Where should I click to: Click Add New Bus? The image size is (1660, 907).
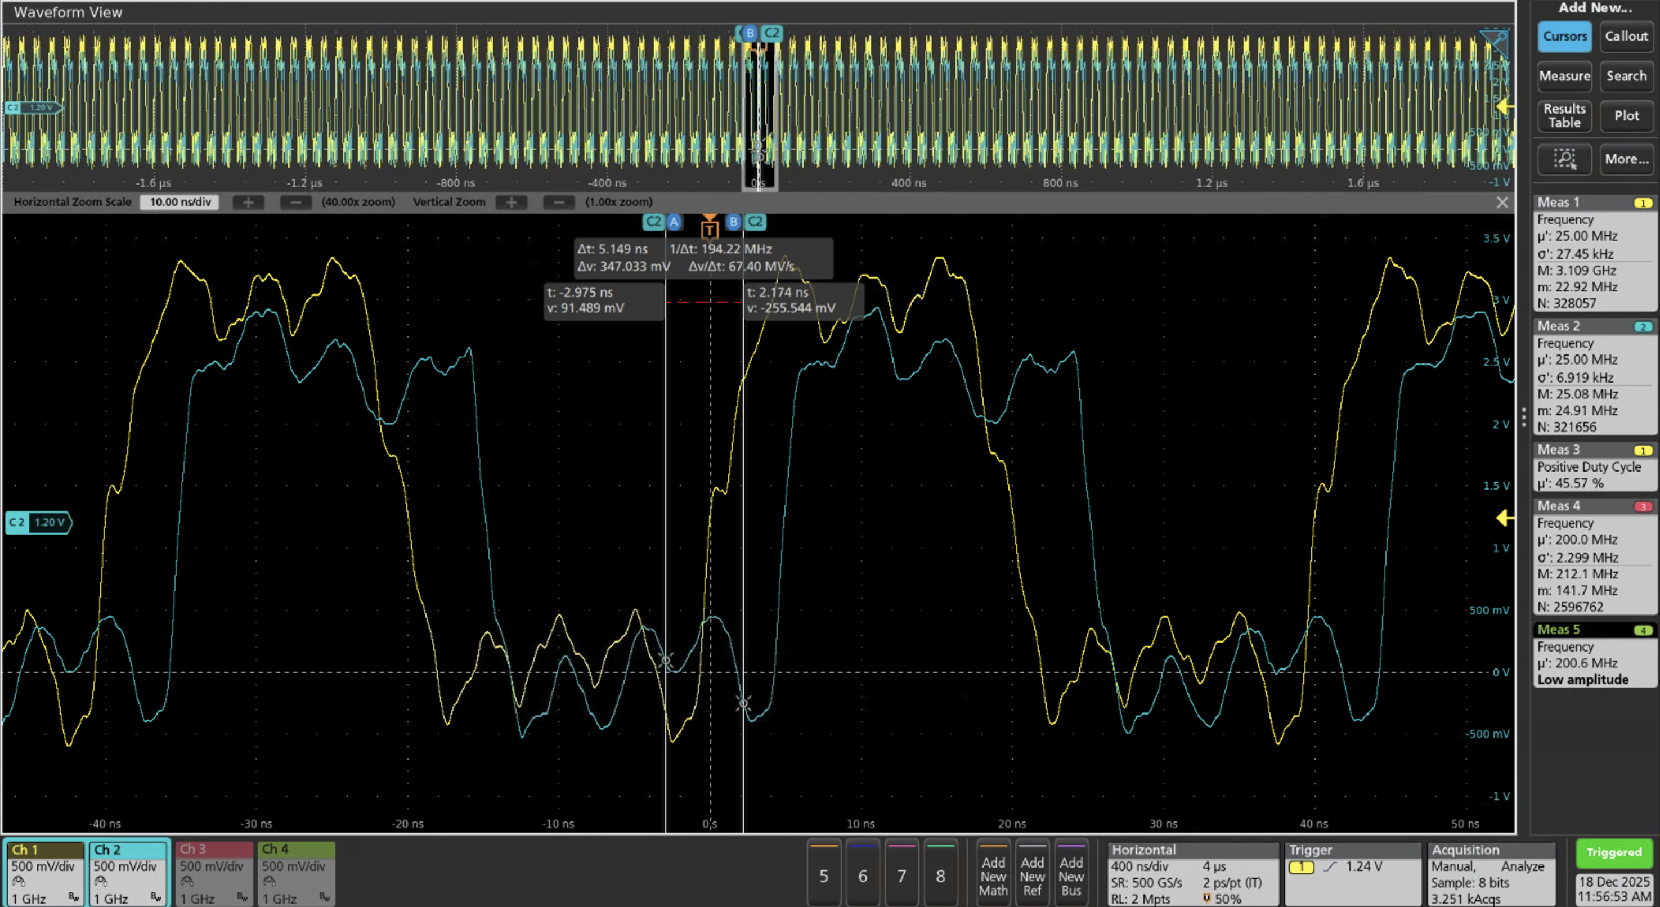tap(1071, 873)
